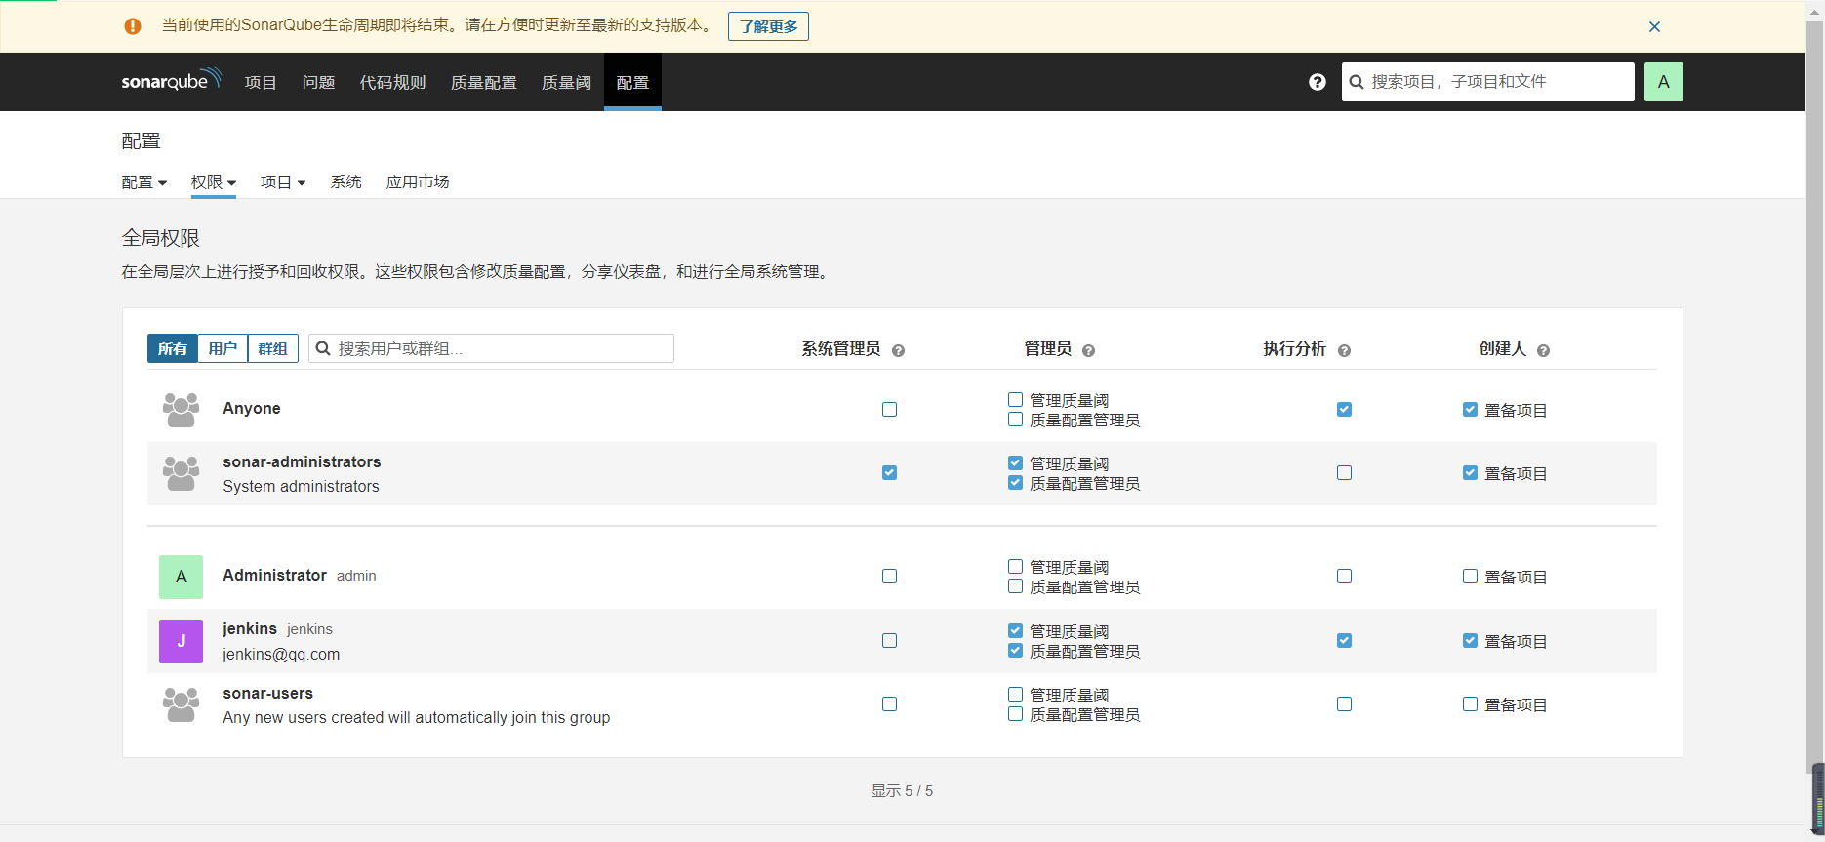Expand the 项目 submenu dropdown

click(x=283, y=182)
